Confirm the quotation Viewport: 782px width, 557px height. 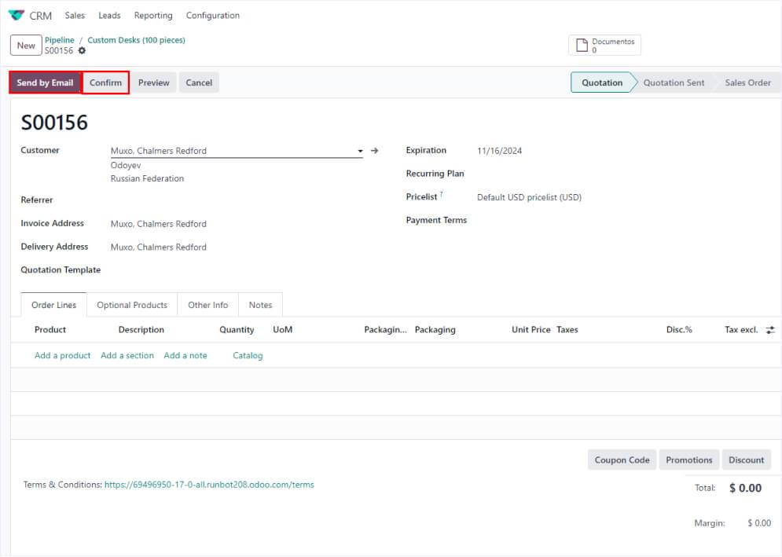(105, 82)
